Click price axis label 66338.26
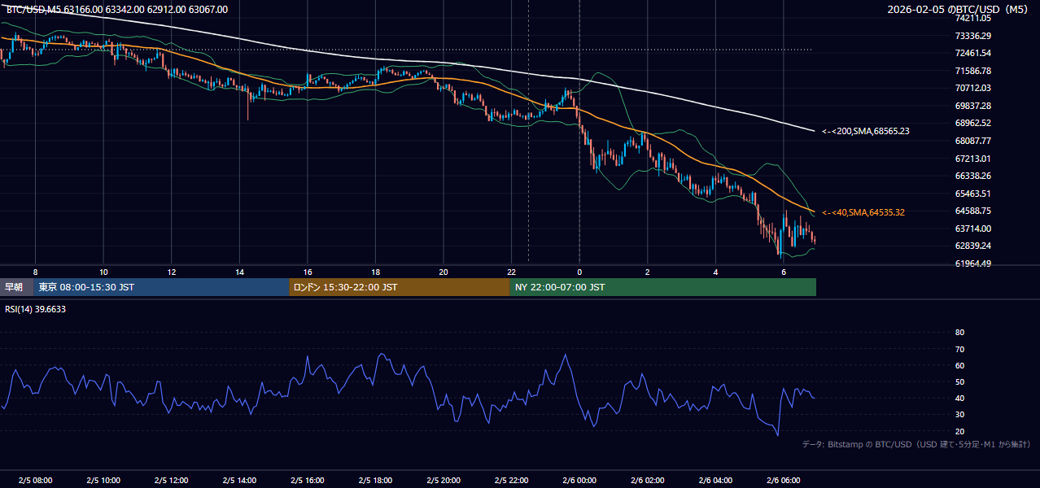The height and width of the screenshot is (488, 1040). pyautogui.click(x=972, y=176)
